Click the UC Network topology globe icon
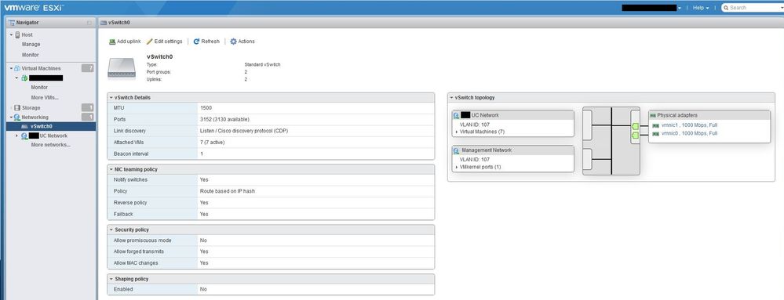The image size is (784, 300). [457, 115]
